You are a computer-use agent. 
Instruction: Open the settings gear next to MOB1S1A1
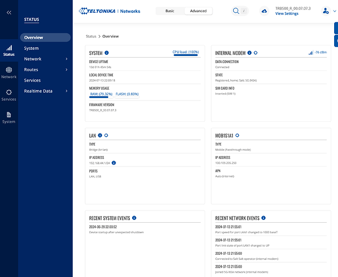tap(237, 135)
